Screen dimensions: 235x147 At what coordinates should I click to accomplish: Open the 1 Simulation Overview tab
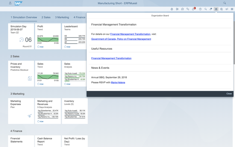tap(24, 17)
